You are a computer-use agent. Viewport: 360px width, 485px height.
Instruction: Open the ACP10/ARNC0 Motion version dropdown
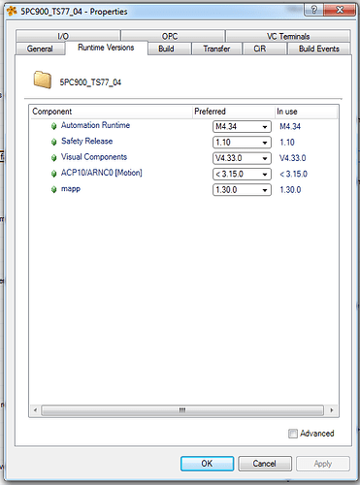tap(242, 174)
